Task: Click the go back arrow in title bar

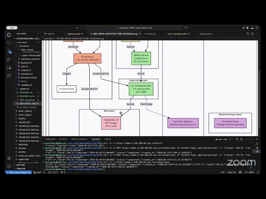Action: click(77, 28)
